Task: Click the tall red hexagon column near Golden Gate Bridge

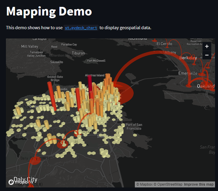Action: click(x=52, y=96)
